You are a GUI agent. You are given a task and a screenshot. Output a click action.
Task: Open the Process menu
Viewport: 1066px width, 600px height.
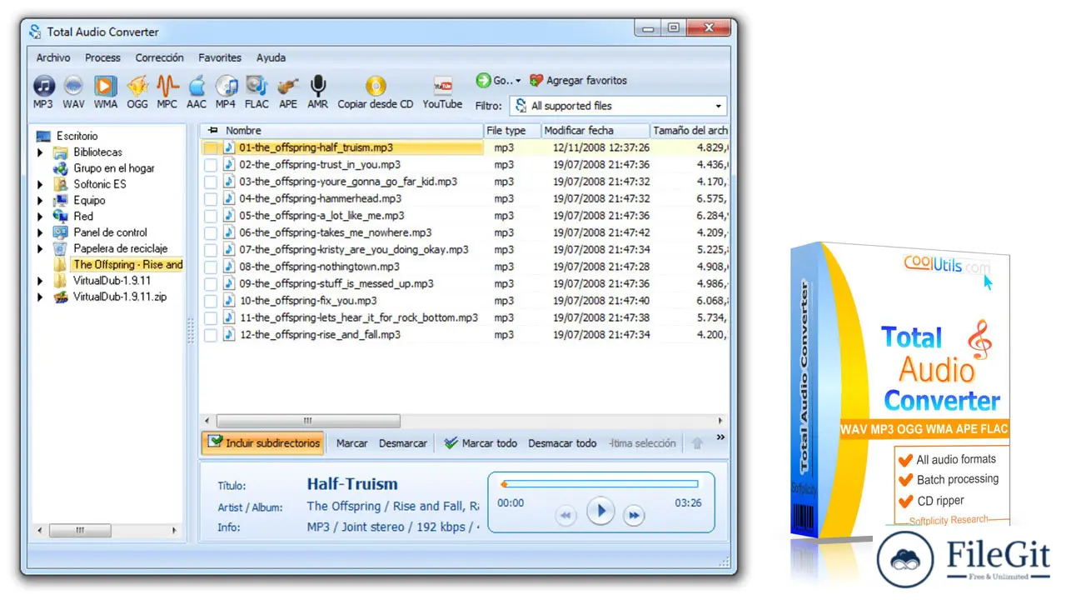click(x=102, y=57)
